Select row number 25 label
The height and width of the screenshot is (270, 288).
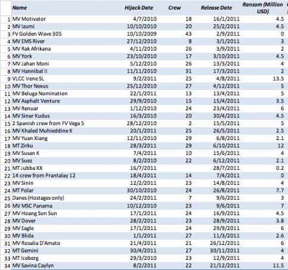(7, 198)
